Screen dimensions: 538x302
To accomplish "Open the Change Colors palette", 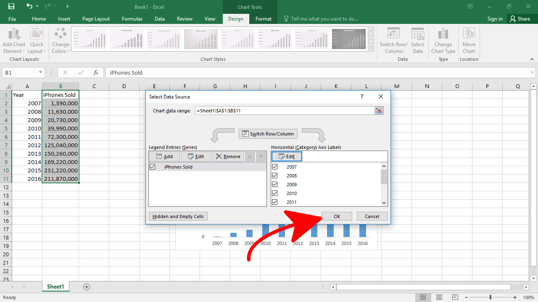I will pyautogui.click(x=61, y=41).
